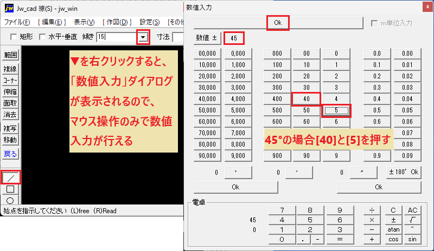Screen dimensions: 434x251
Task: Click the 範囲 tool button
Action: point(10,55)
